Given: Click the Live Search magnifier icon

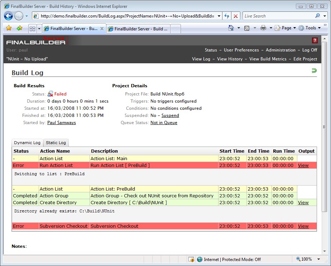Looking at the screenshot, I should click(x=317, y=16).
